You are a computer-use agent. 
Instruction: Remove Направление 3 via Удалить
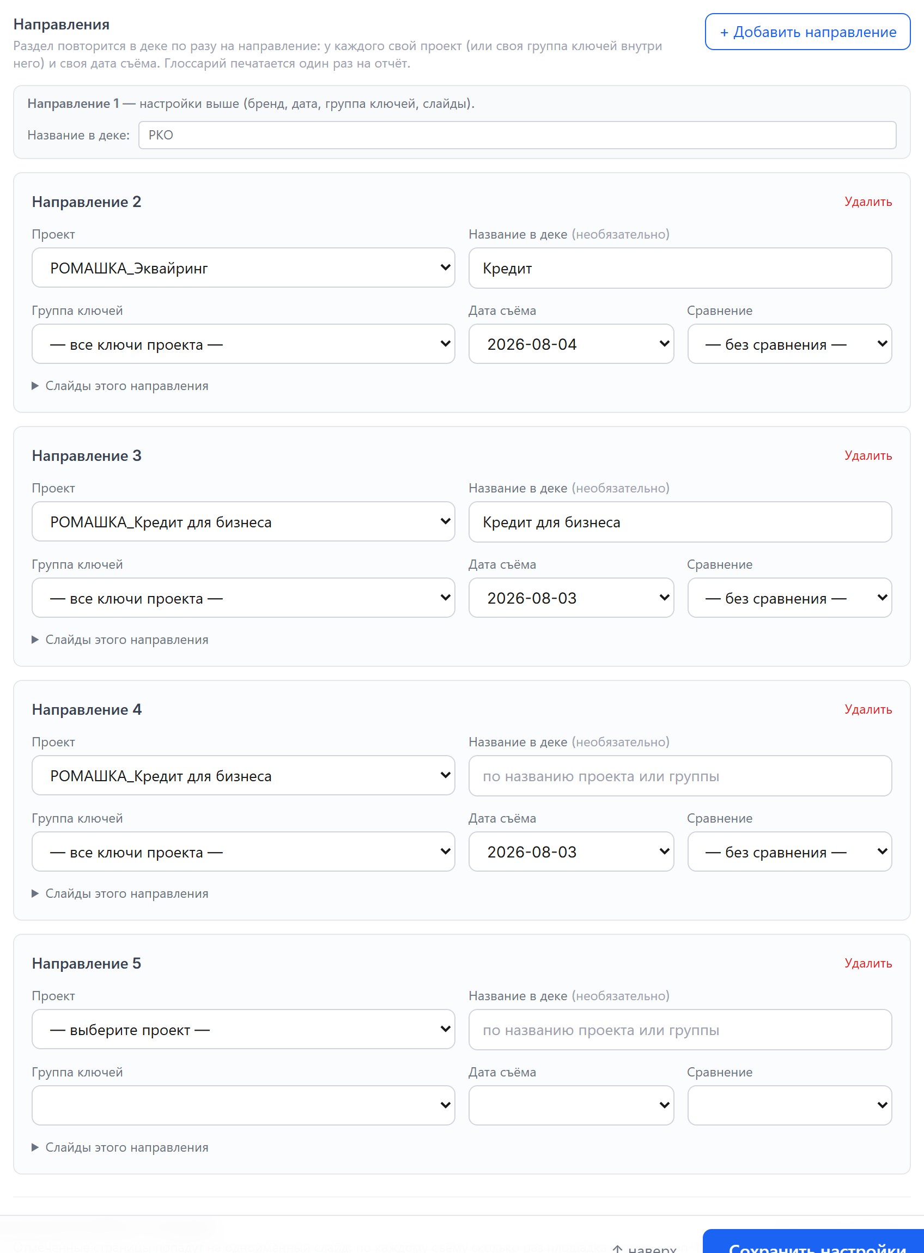[x=867, y=455]
